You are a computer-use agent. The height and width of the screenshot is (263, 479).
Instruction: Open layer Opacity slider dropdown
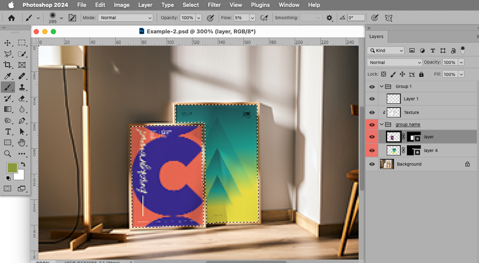click(461, 62)
